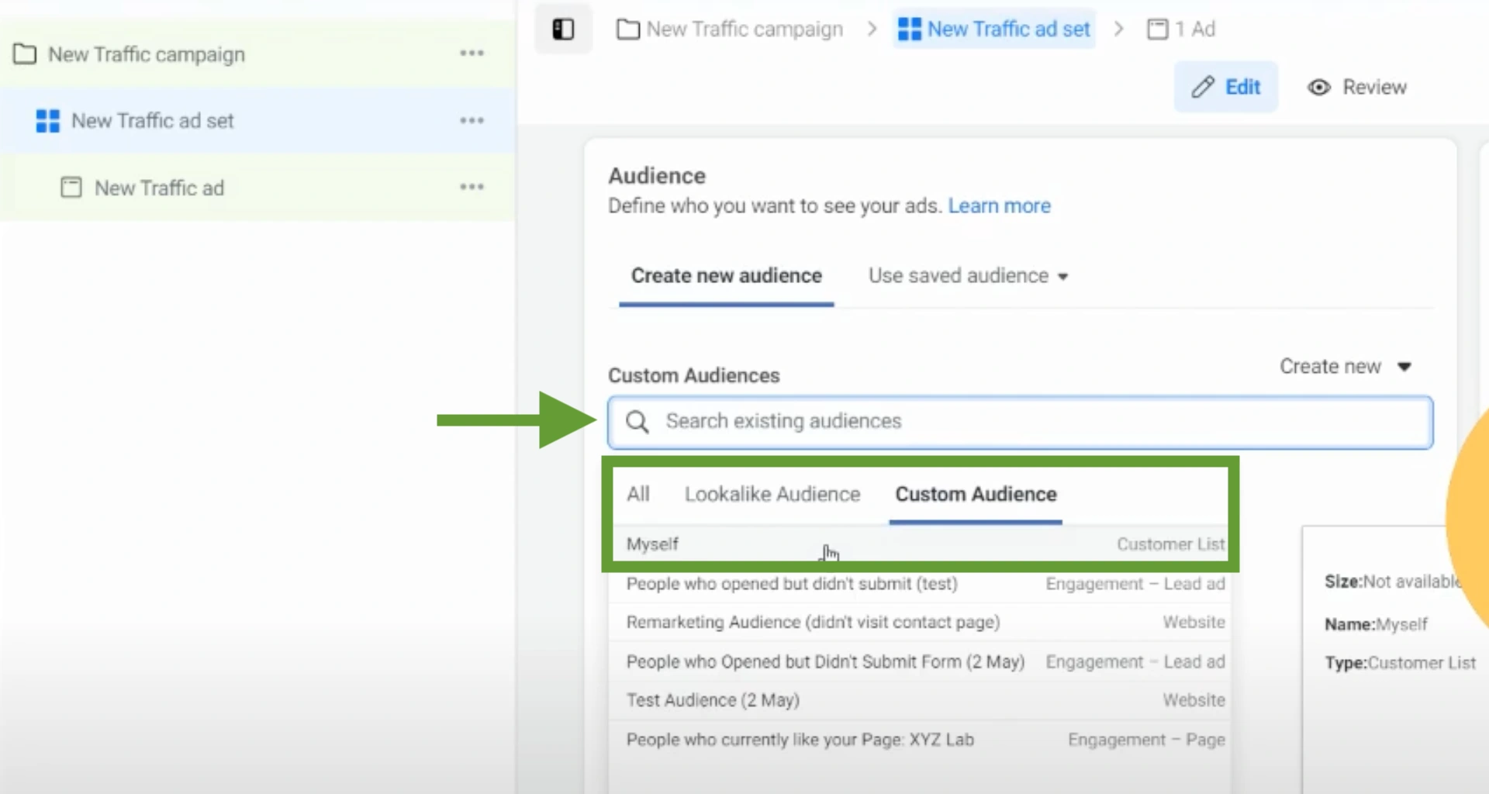Open the options menu for New Traffic campaign
The width and height of the screenshot is (1489, 794).
point(472,53)
